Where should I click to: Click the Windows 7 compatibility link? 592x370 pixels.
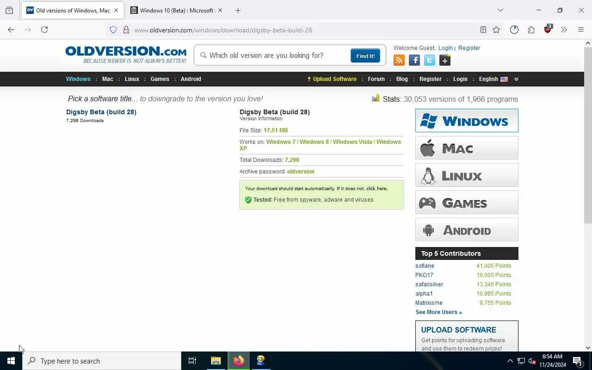tap(281, 142)
